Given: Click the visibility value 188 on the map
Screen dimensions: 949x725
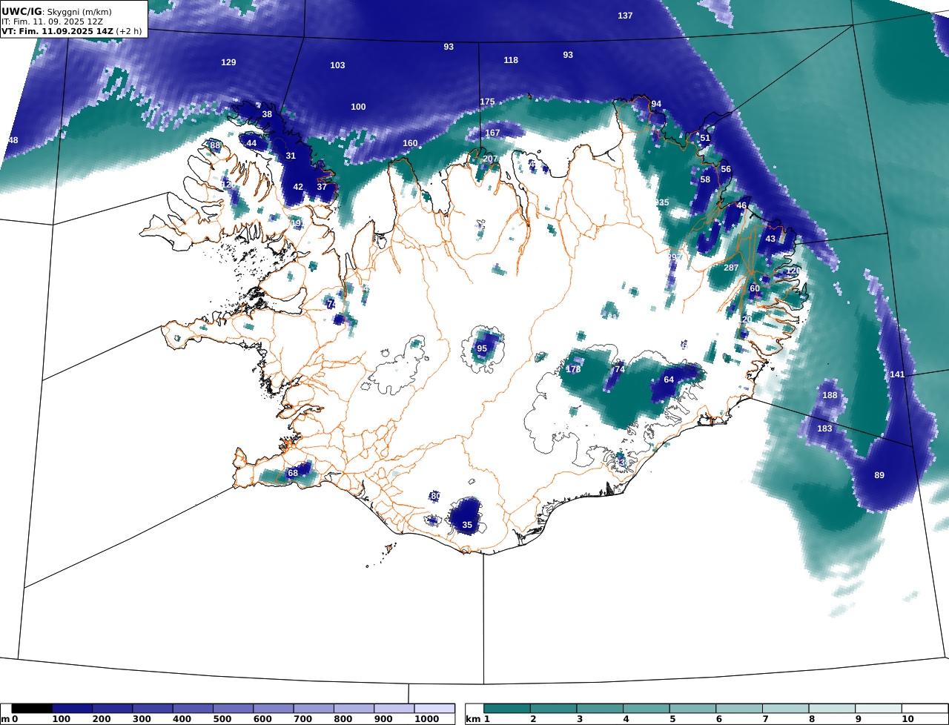Looking at the screenshot, I should 830,395.
